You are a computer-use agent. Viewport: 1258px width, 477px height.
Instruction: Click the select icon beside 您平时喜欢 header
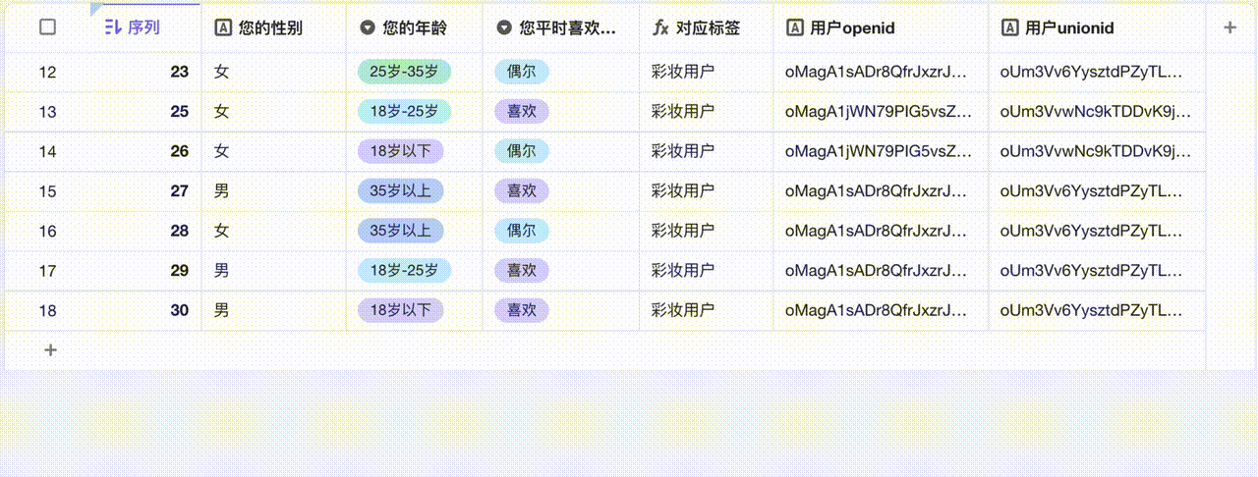[504, 28]
